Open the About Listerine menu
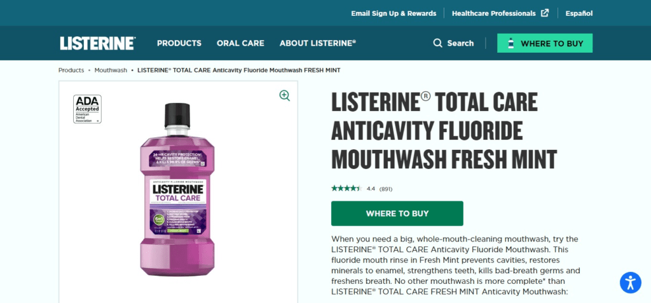The width and height of the screenshot is (651, 303). (318, 43)
